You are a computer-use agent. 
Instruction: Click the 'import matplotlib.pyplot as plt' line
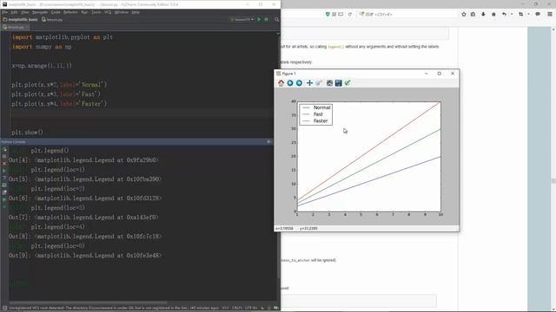63,37
